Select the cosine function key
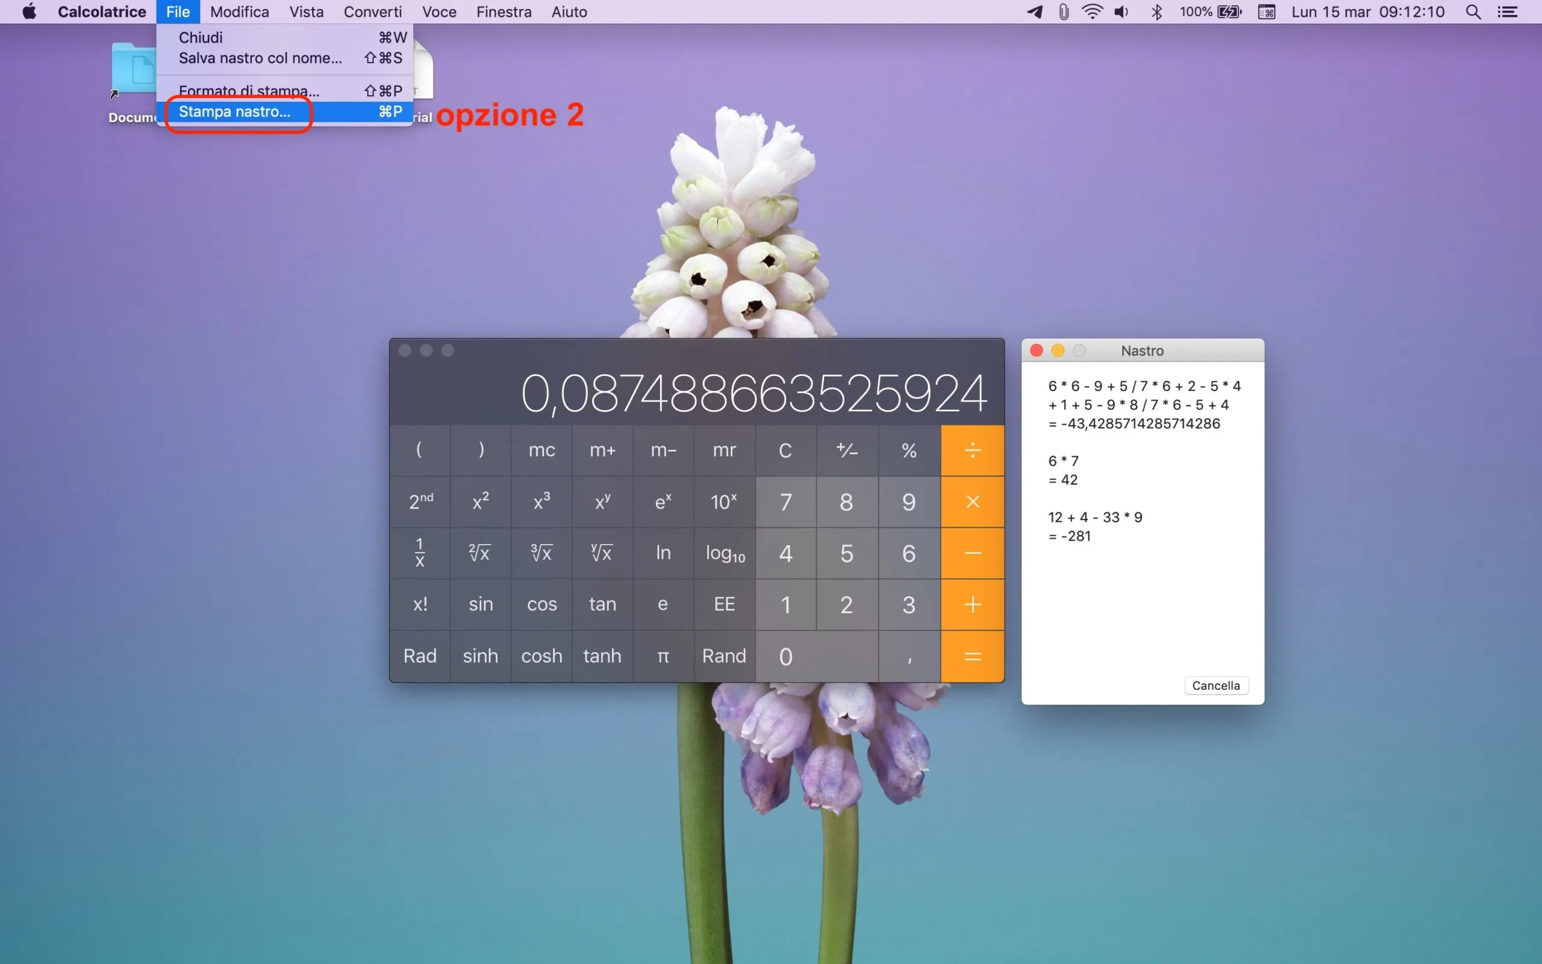Image resolution: width=1542 pixels, height=964 pixels. [x=540, y=604]
